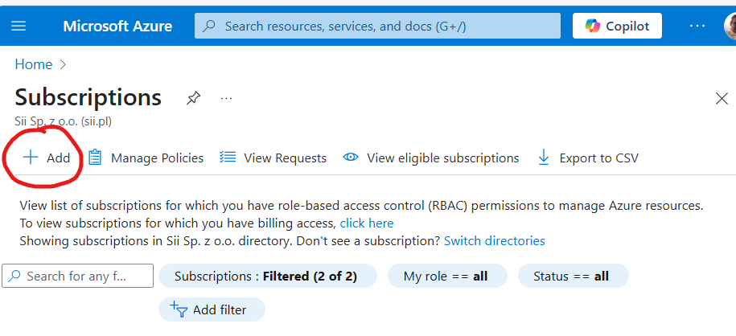Click the Subscriptions page title

(x=88, y=97)
